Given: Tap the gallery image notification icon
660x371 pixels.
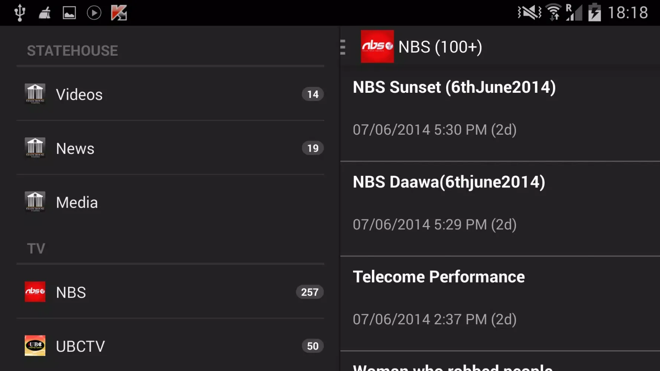Looking at the screenshot, I should point(69,12).
